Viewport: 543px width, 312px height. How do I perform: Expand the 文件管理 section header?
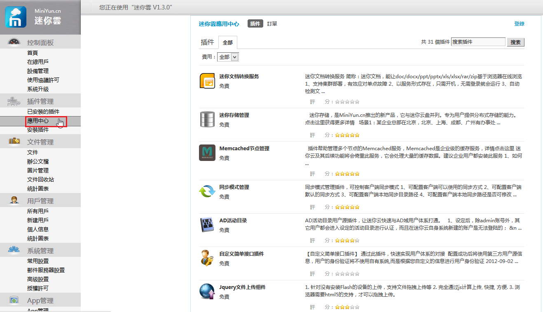pyautogui.click(x=40, y=142)
